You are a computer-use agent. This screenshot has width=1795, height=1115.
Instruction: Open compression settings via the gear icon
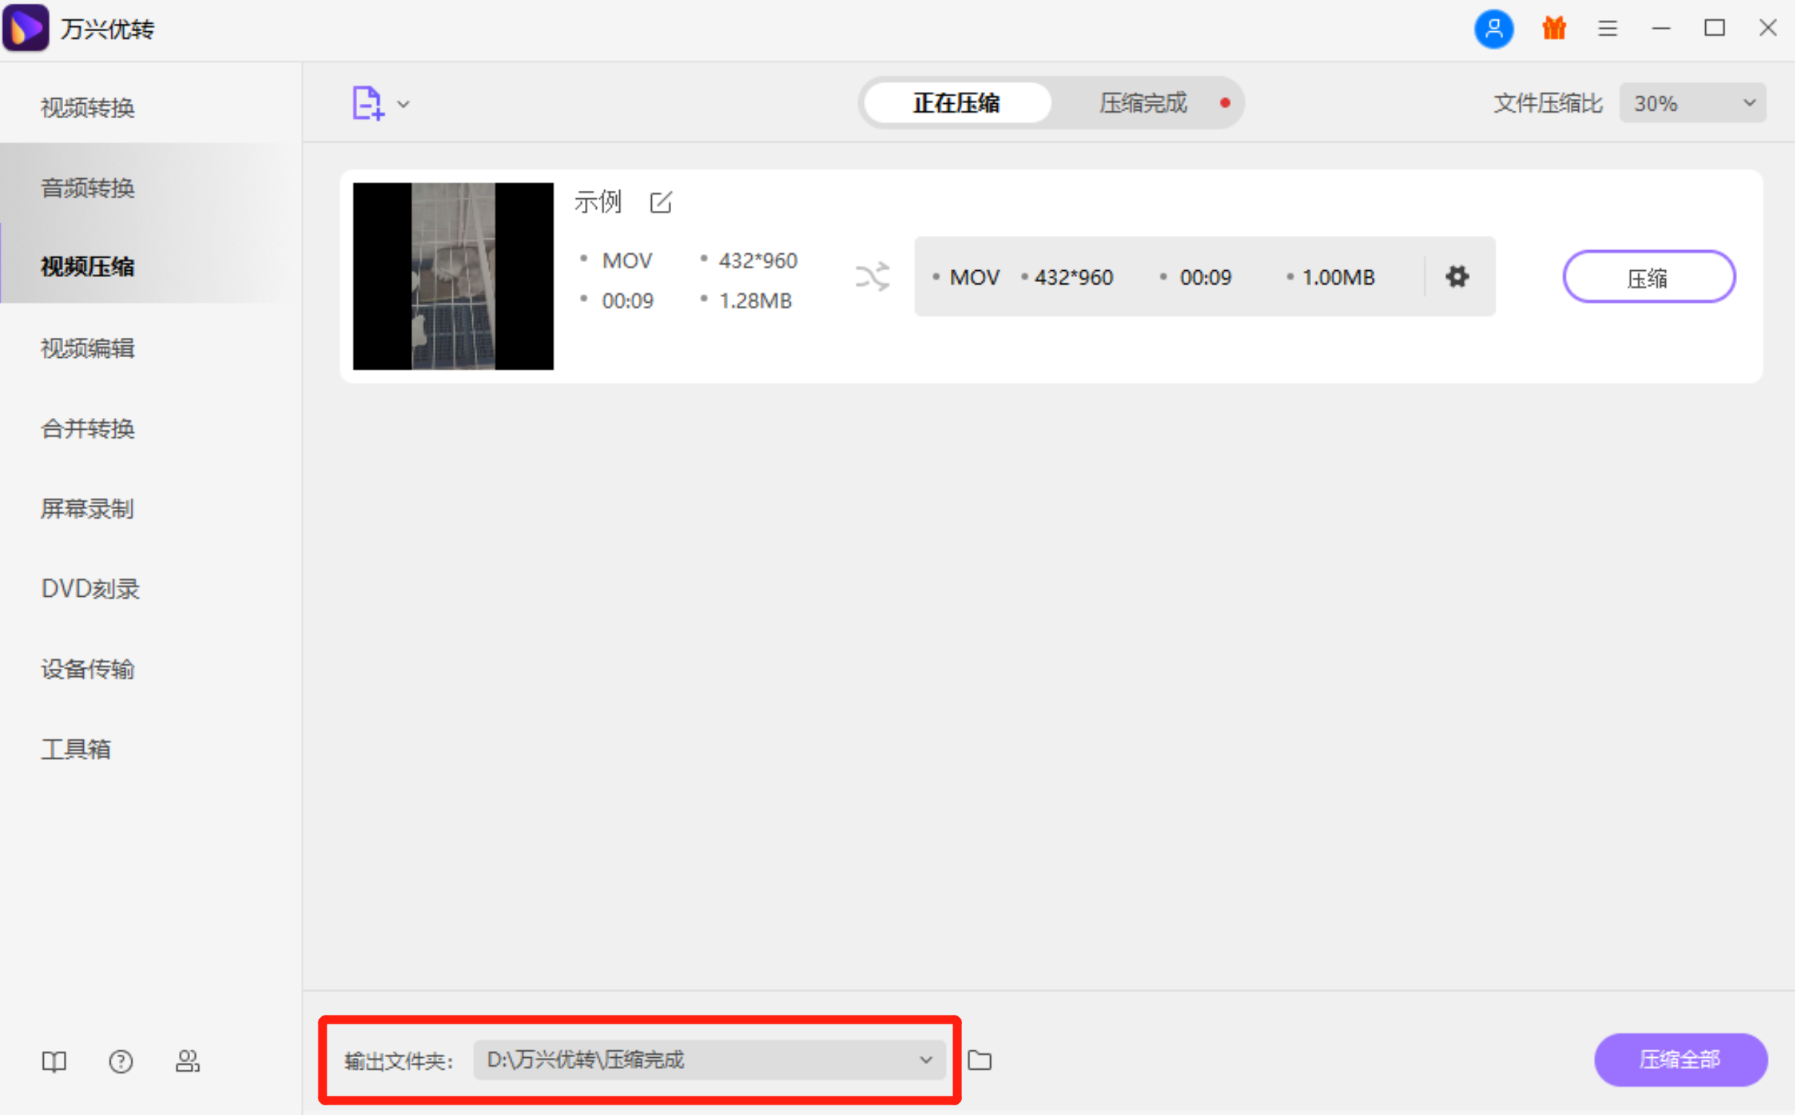coord(1456,276)
